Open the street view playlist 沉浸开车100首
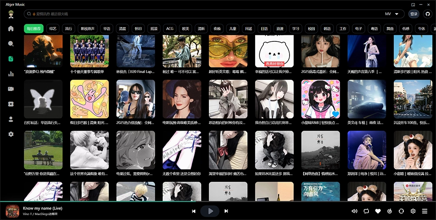The width and height of the screenshot is (436, 220). click(x=413, y=99)
